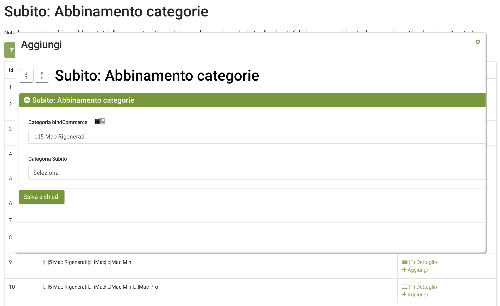500x306 pixels.
Task: Click the plus icon in row 10
Action: click(404, 295)
